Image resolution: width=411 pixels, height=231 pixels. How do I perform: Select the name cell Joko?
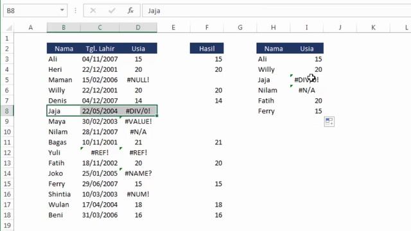click(64, 173)
